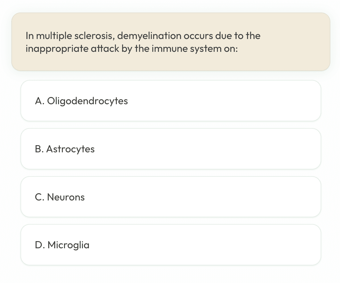Tap the answer box labeled D
The height and width of the screenshot is (283, 340).
[x=171, y=245]
